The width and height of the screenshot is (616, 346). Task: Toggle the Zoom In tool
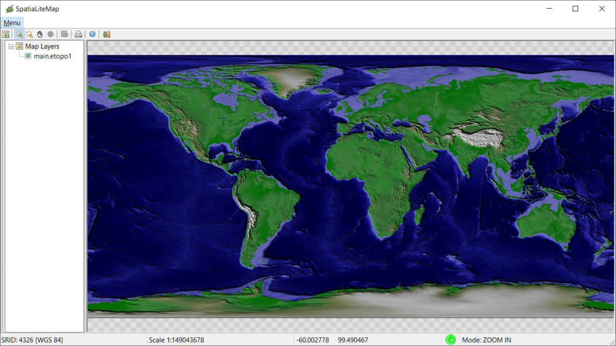tap(19, 34)
